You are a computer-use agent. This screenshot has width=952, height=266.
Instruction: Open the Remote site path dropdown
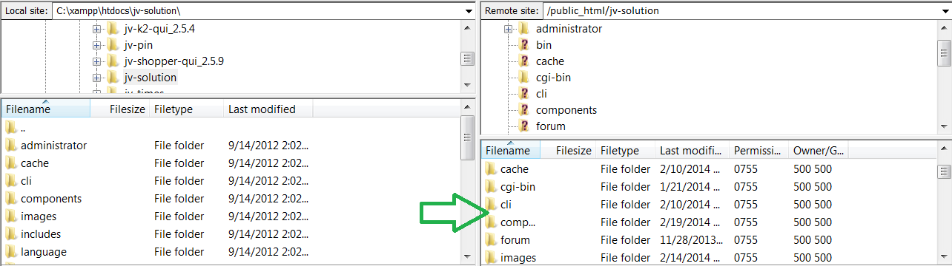click(945, 11)
